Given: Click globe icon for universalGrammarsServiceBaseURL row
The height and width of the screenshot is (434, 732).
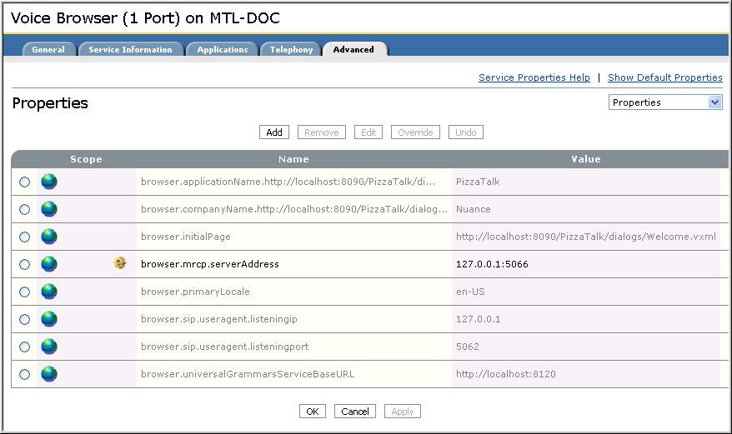Looking at the screenshot, I should click(x=49, y=374).
